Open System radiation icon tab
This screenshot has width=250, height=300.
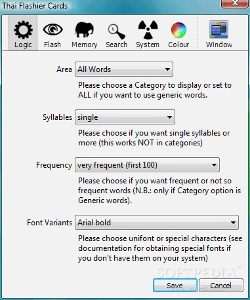[148, 33]
